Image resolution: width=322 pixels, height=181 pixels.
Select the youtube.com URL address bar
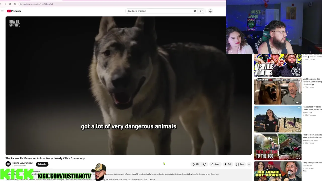click(38, 4)
